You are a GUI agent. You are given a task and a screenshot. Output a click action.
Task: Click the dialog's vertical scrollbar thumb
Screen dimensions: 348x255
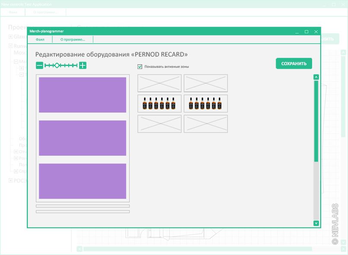coord(316,121)
